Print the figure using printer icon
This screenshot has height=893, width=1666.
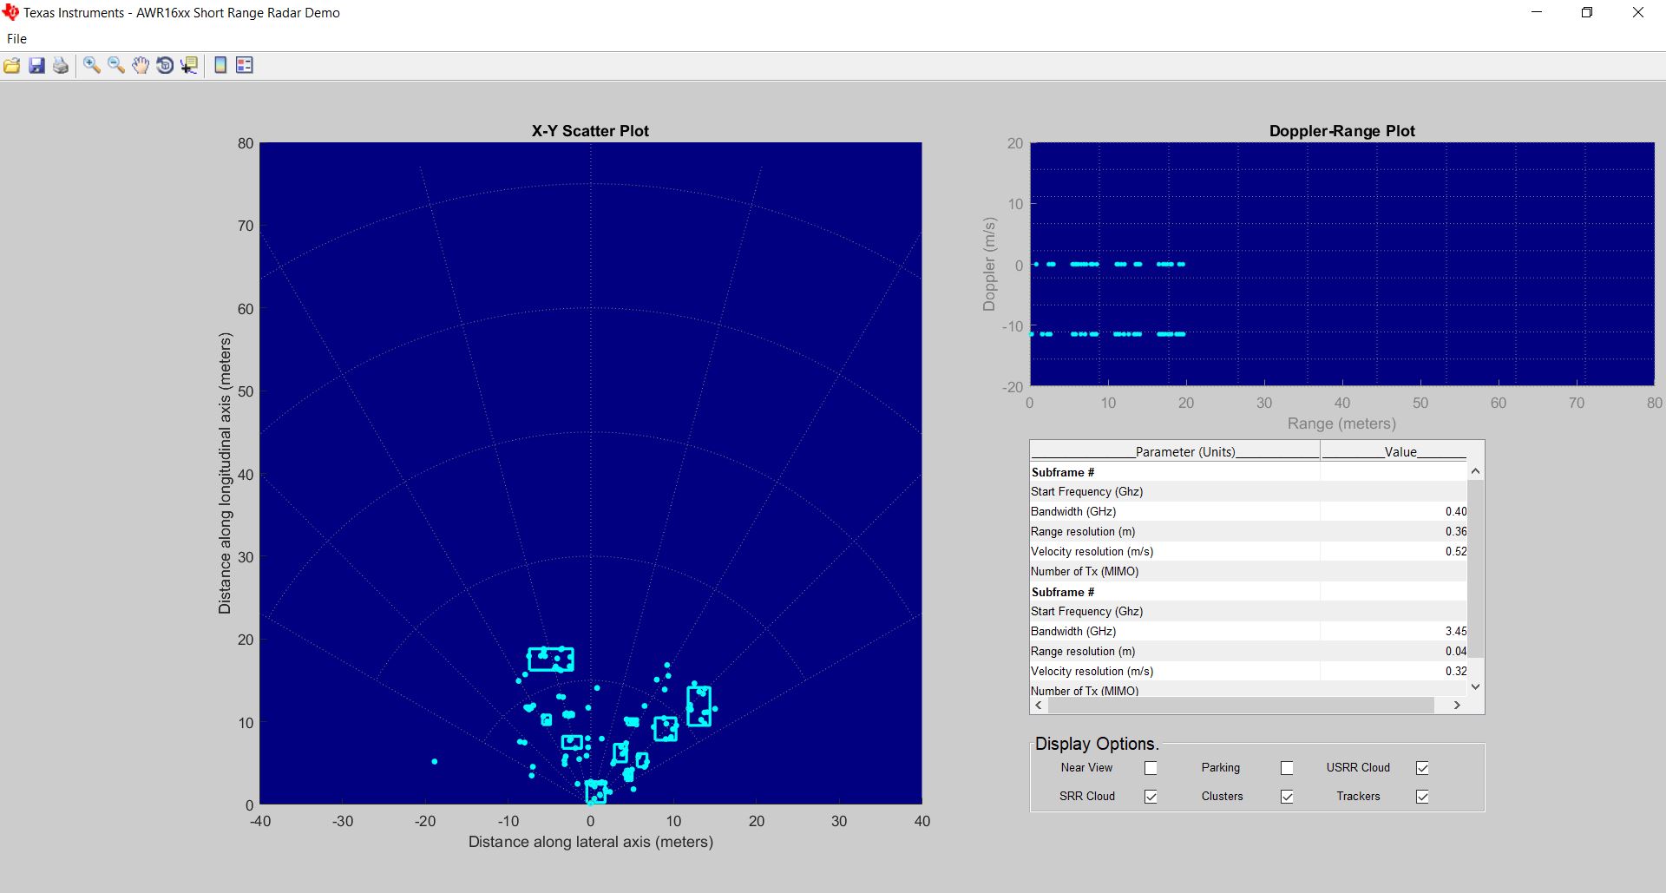pyautogui.click(x=61, y=65)
